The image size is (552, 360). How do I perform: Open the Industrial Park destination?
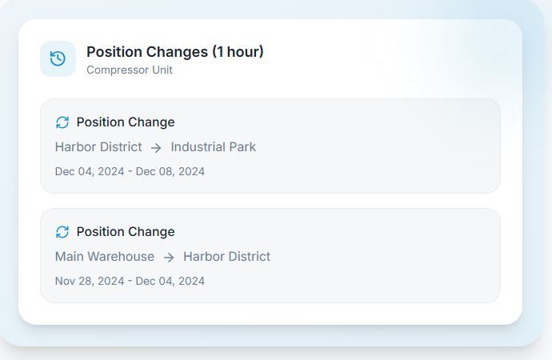click(x=214, y=147)
